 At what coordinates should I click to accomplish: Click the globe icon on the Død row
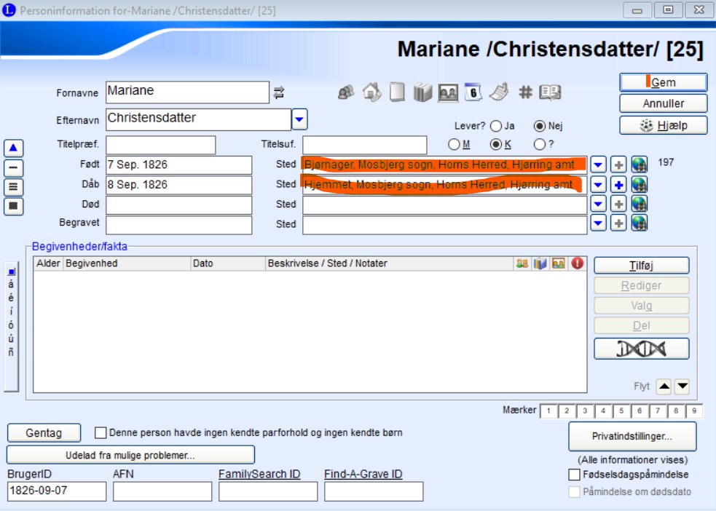[640, 204]
